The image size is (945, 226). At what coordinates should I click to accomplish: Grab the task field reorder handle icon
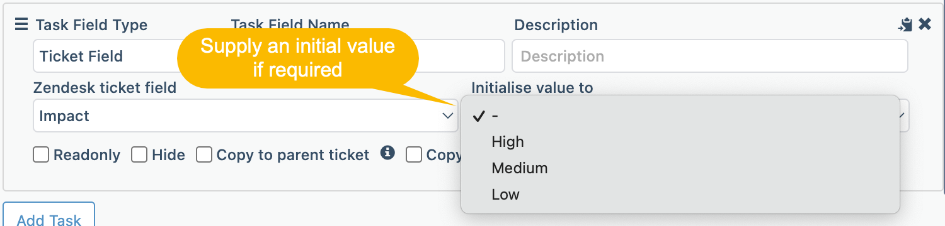coord(21,24)
